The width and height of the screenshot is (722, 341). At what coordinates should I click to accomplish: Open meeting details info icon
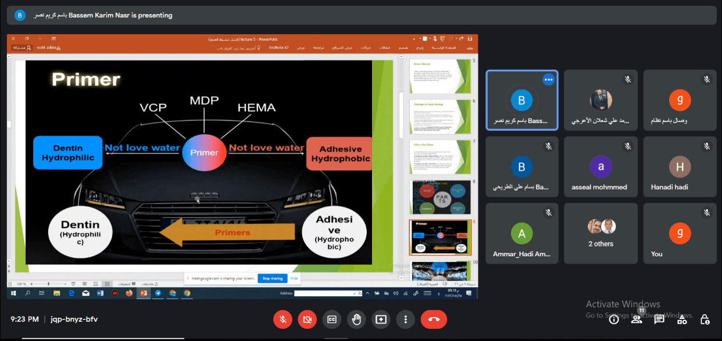tap(614, 319)
